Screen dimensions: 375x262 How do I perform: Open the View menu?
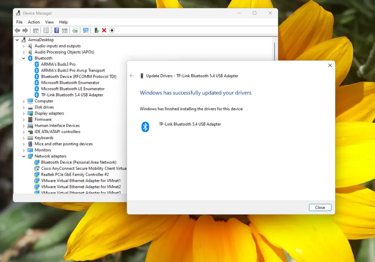tap(49, 22)
